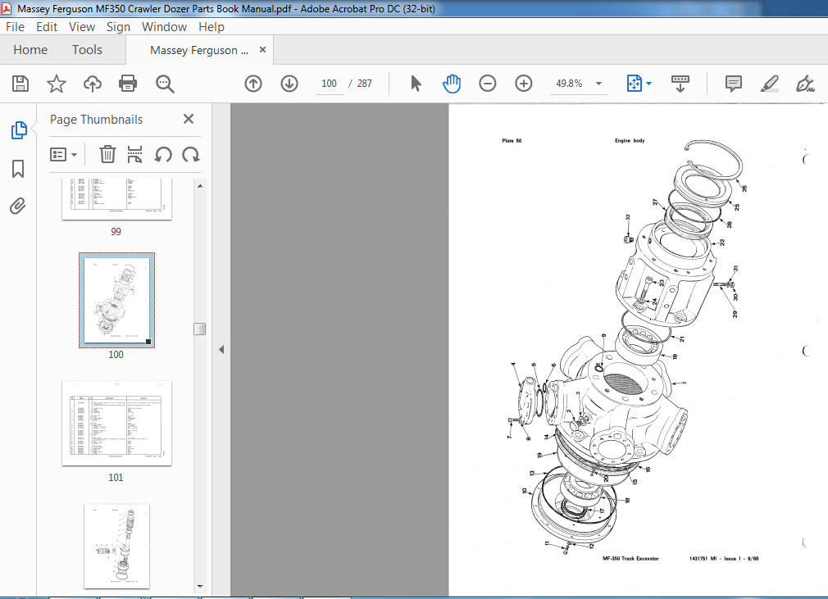The width and height of the screenshot is (828, 599).
Task: Click the read mode keyboard-arrow icon
Action: click(680, 84)
